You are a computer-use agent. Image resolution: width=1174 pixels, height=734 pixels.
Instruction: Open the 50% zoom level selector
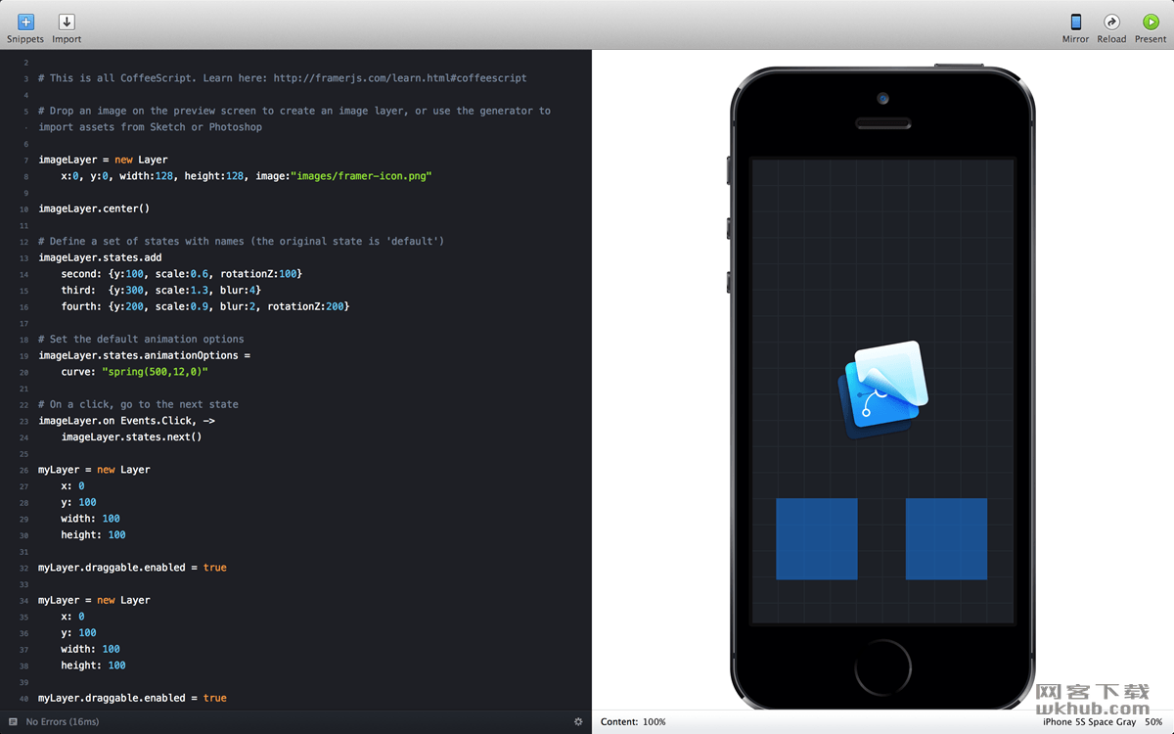coord(1153,722)
